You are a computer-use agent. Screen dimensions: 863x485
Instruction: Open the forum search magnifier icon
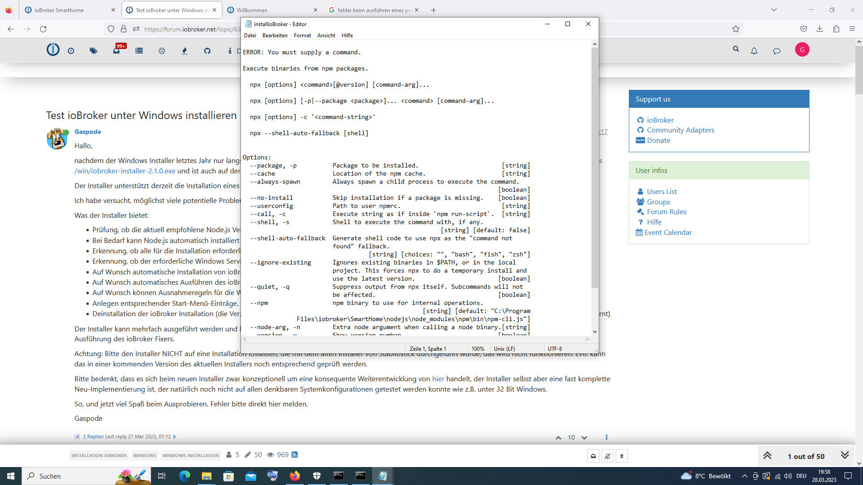(x=736, y=49)
